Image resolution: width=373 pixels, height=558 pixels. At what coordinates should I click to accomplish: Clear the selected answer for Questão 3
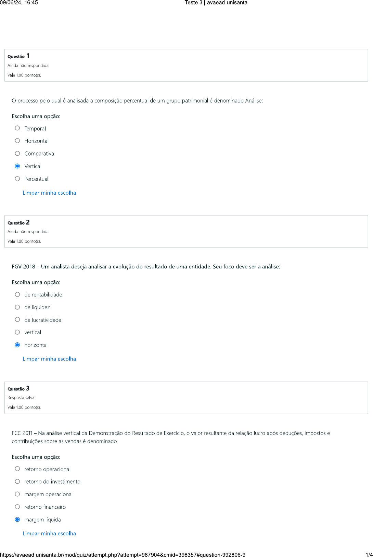pos(49,534)
